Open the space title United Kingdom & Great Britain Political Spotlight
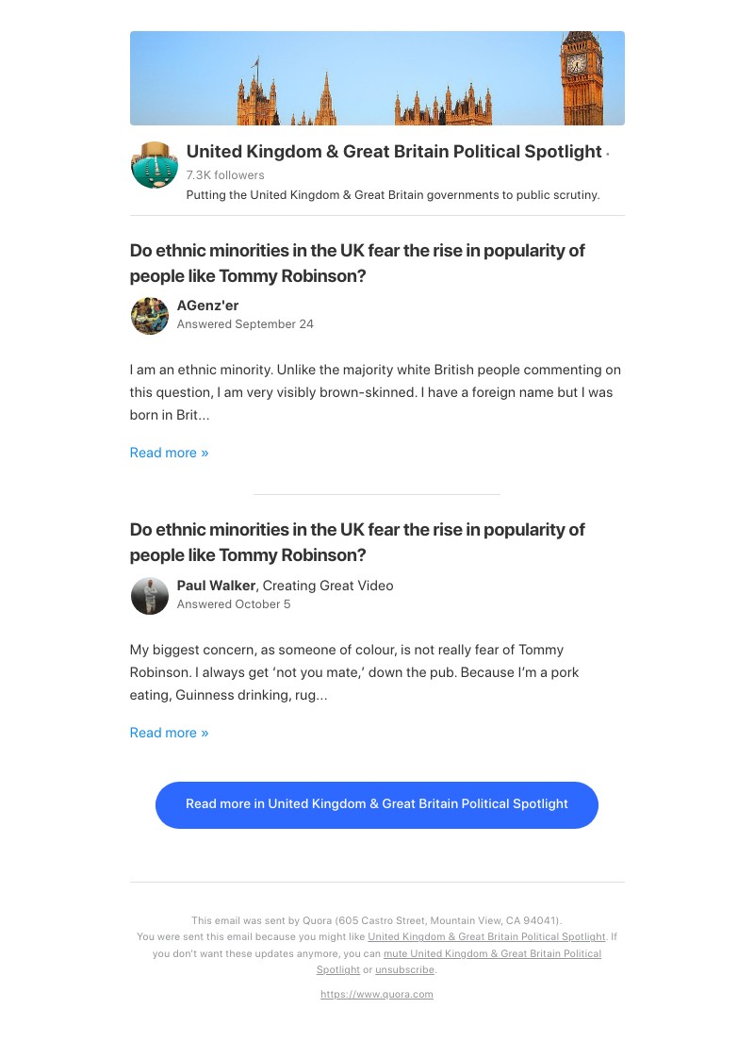 394,151
